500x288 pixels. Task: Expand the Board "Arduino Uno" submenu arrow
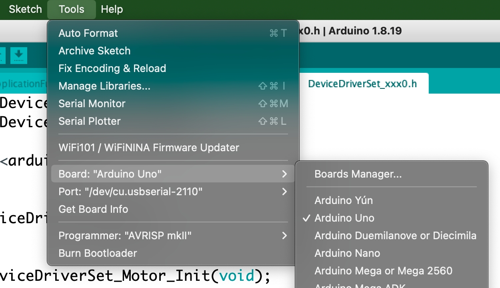(x=284, y=174)
